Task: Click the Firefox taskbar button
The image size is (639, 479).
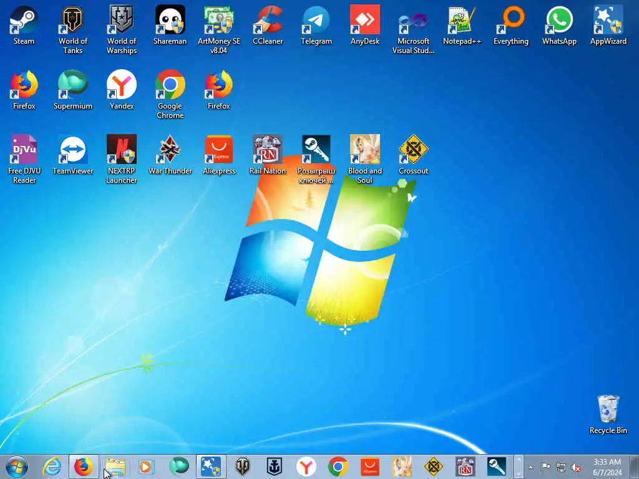Action: pos(84,467)
